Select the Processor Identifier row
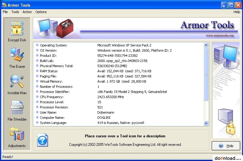Viewport: 243px width, 161px height. (118, 92)
